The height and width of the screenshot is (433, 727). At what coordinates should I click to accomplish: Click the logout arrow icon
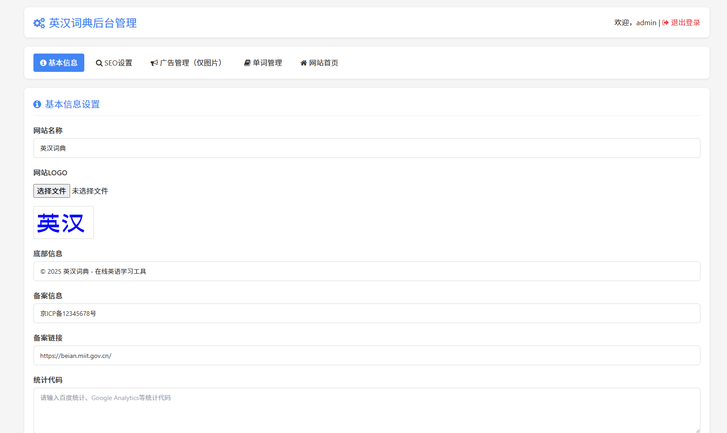click(x=665, y=23)
